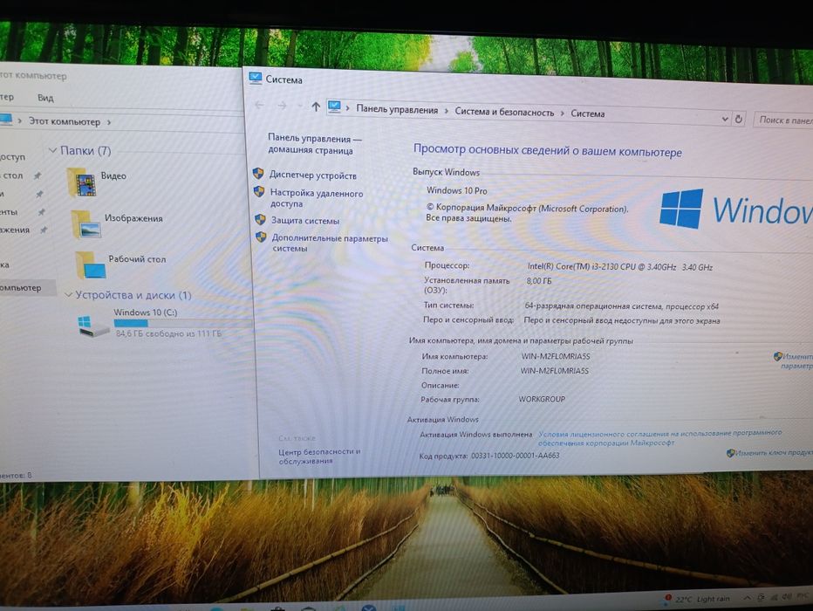Click the control panel search field

[783, 120]
